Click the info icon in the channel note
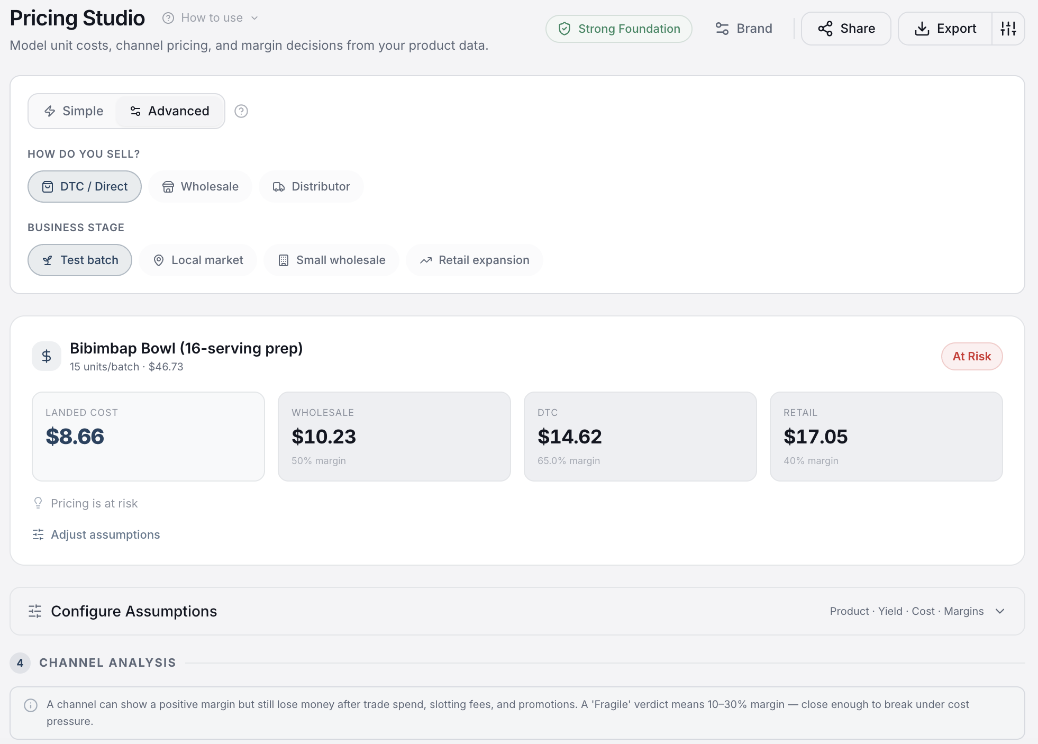This screenshot has width=1038, height=744. pos(31,705)
